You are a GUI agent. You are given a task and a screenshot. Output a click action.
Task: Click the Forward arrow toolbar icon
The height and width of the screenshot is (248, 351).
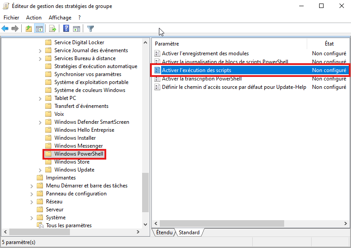(15, 29)
